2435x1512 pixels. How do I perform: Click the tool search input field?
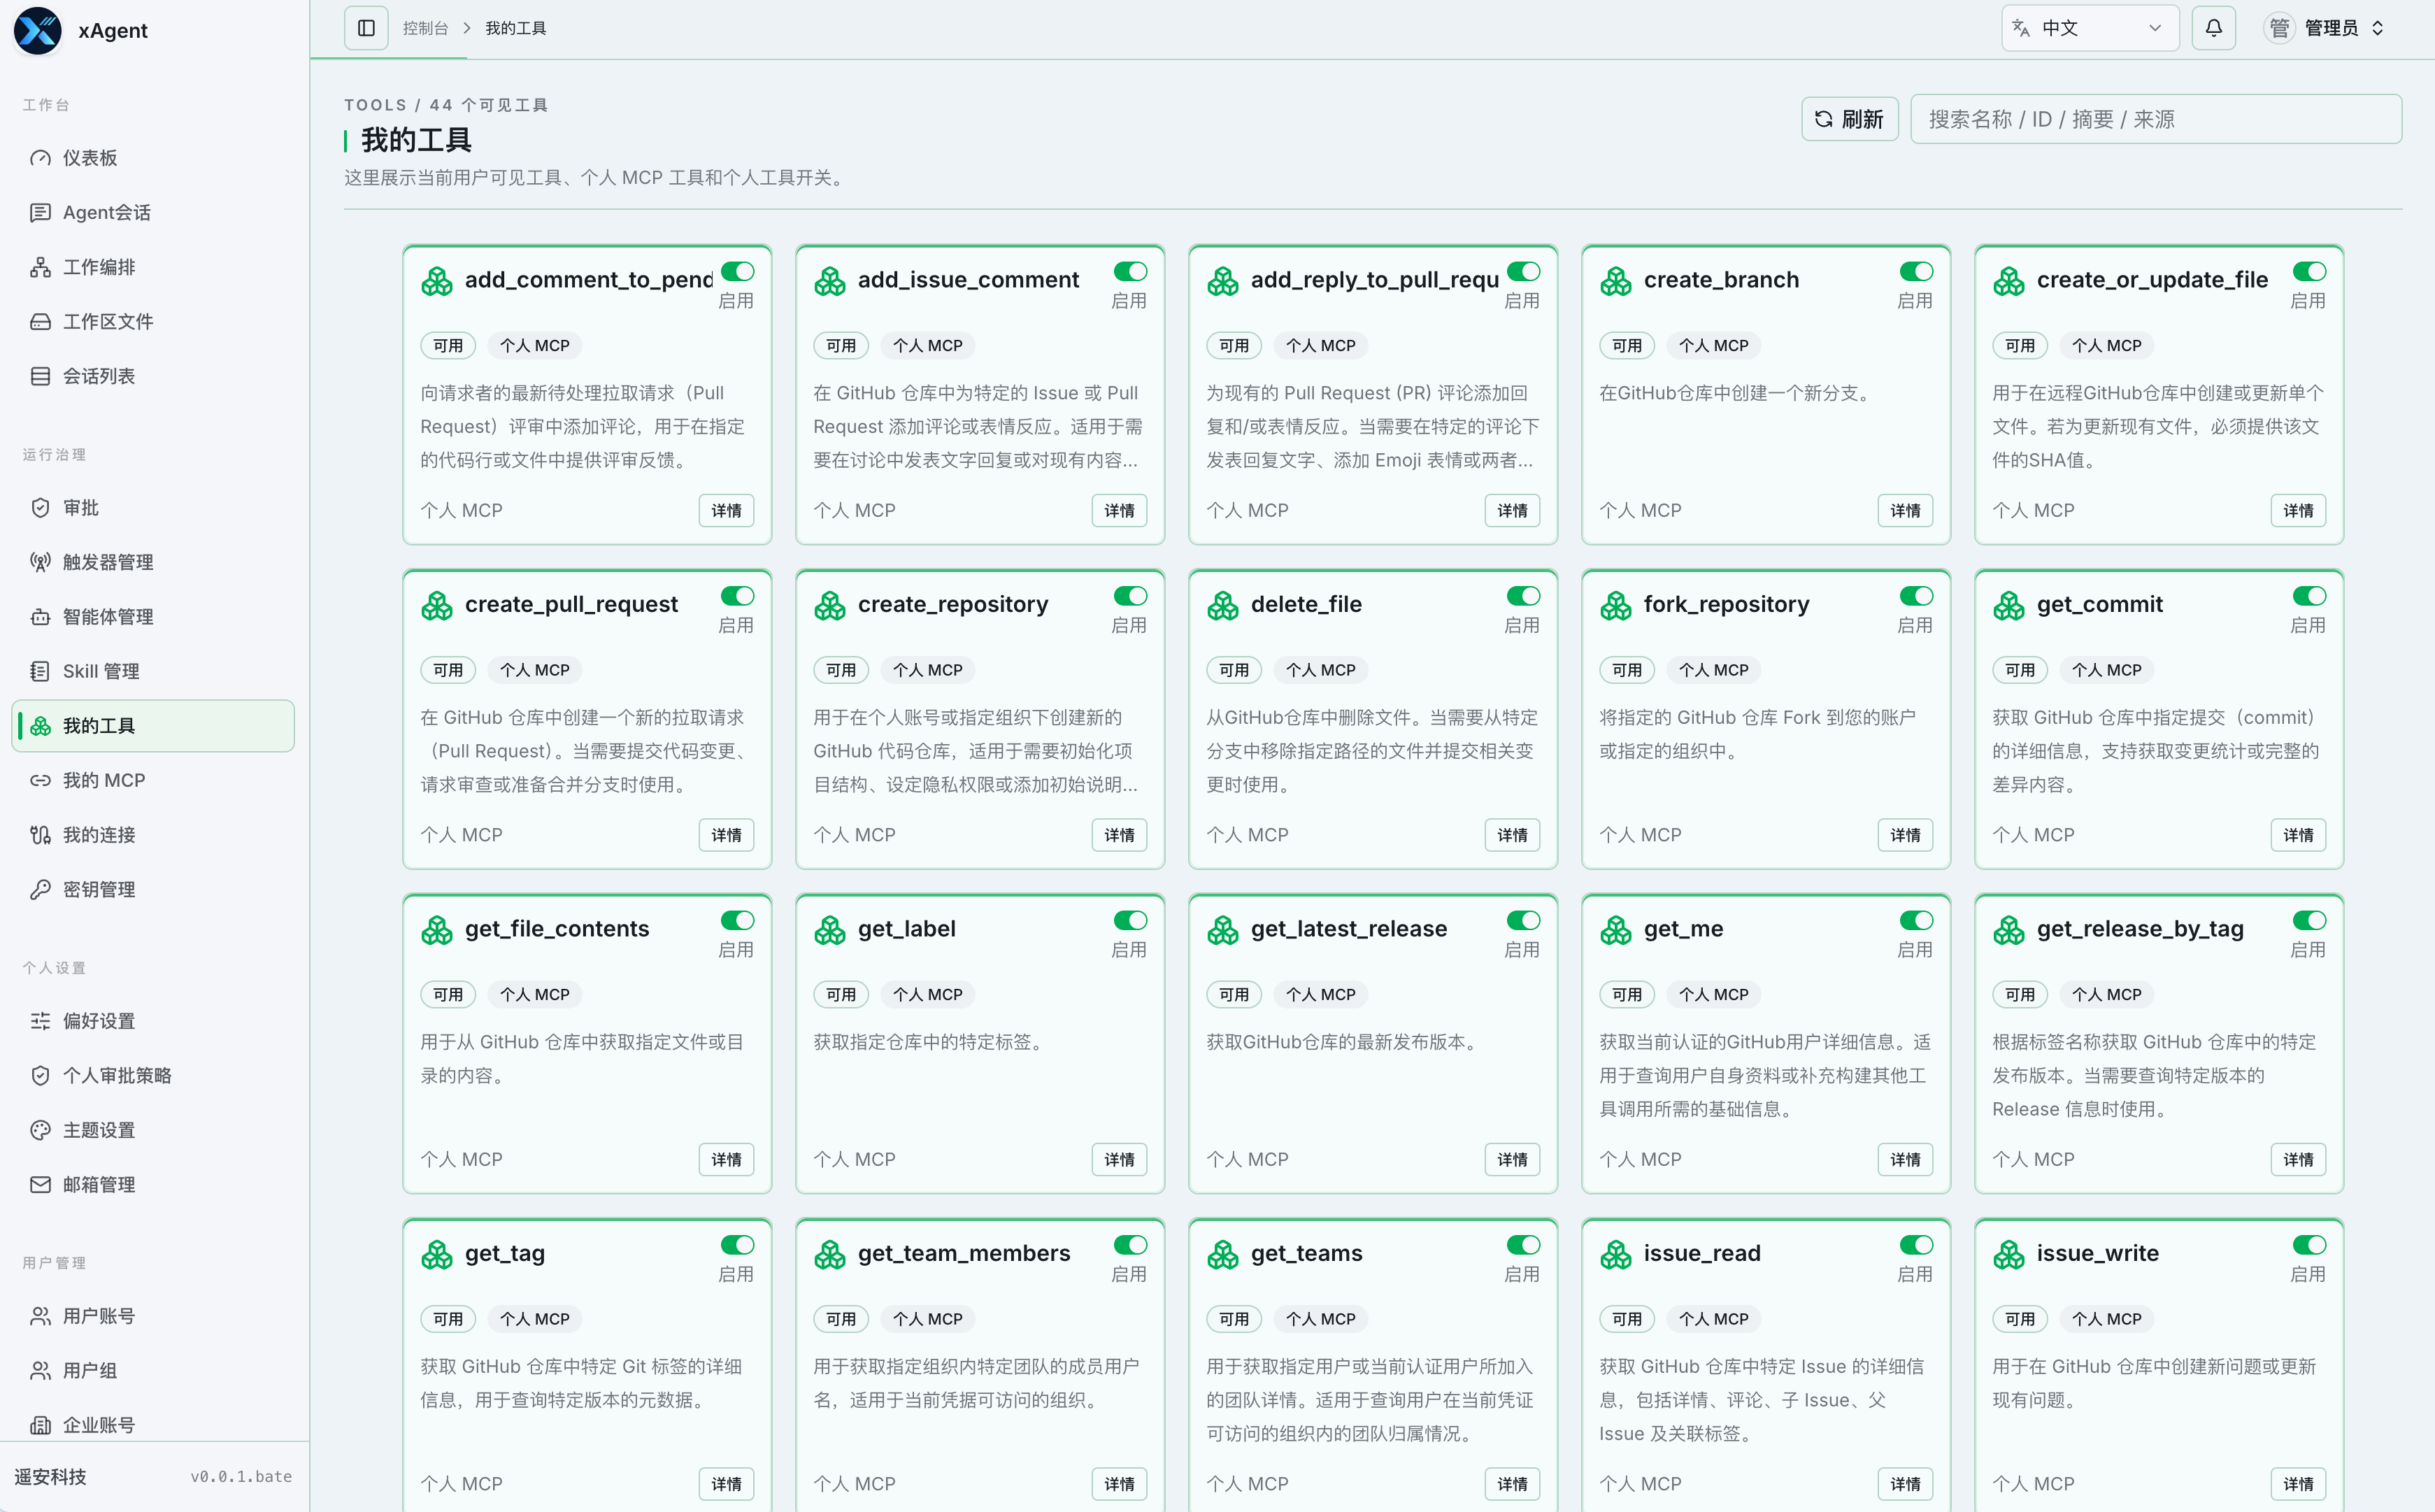coord(2156,119)
